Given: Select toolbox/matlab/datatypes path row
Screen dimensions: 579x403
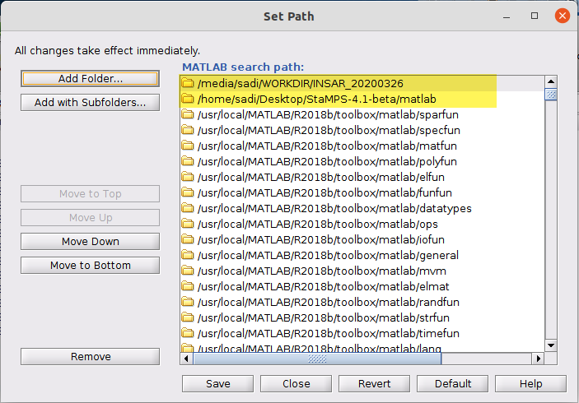Looking at the screenshot, I should point(362,208).
